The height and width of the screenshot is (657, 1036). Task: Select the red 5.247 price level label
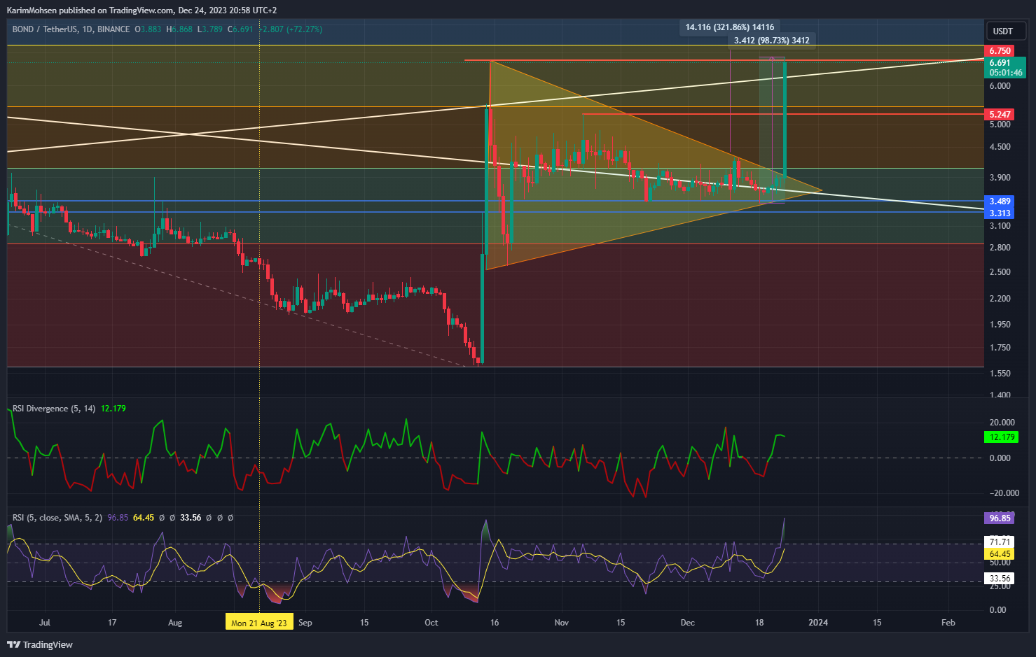pyautogui.click(x=1000, y=114)
